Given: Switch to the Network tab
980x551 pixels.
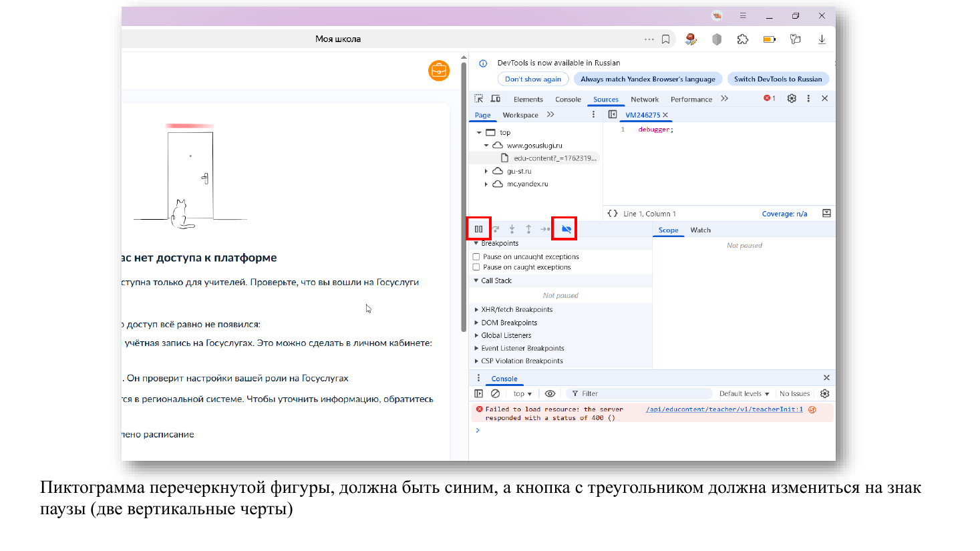Looking at the screenshot, I should pos(645,100).
